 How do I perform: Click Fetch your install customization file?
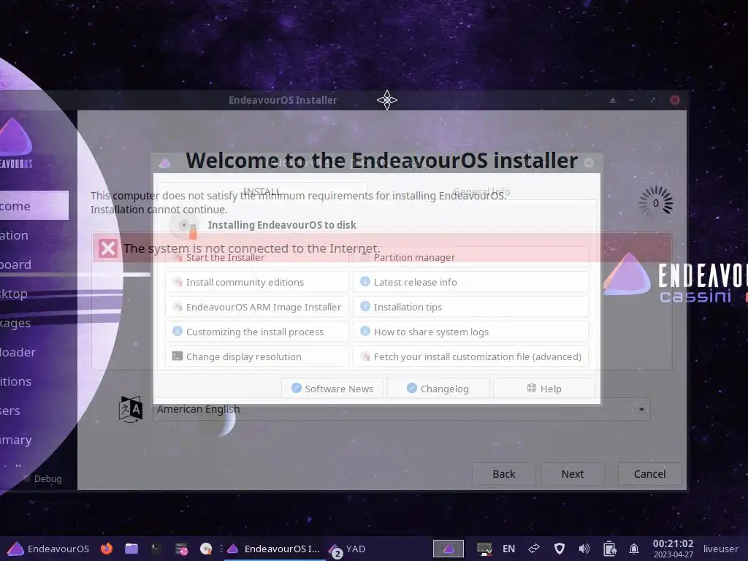(470, 356)
